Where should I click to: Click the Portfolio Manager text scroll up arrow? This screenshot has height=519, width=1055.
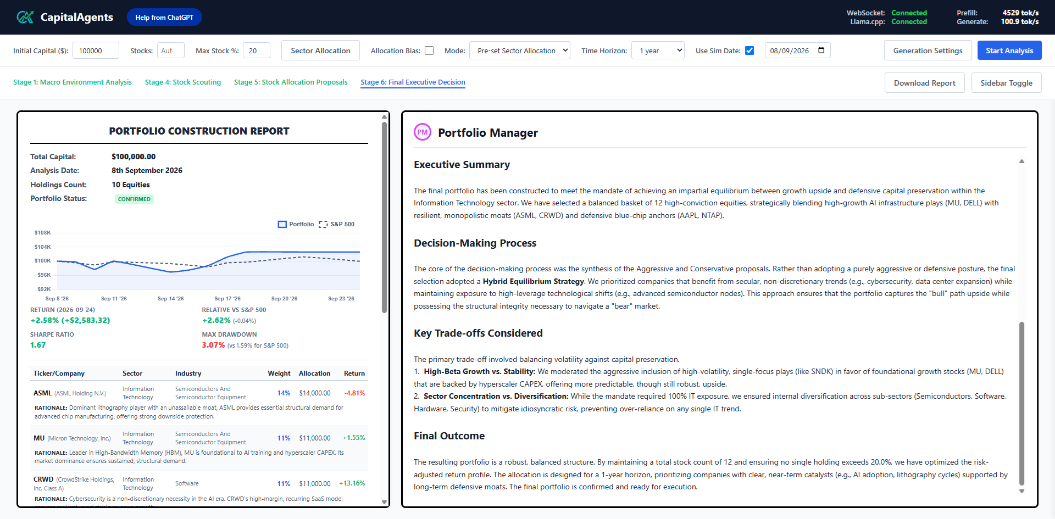coord(1021,161)
